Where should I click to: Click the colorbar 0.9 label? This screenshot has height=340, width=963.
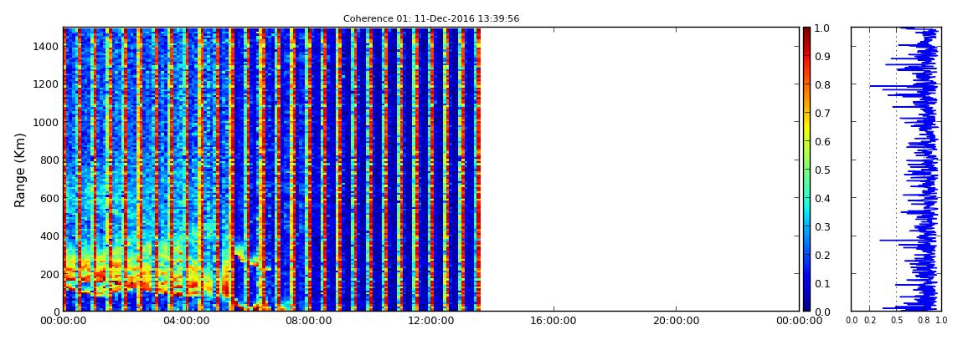[x=822, y=56]
